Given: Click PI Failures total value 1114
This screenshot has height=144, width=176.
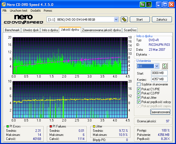Looking at the screenshot, I should point(81,139).
